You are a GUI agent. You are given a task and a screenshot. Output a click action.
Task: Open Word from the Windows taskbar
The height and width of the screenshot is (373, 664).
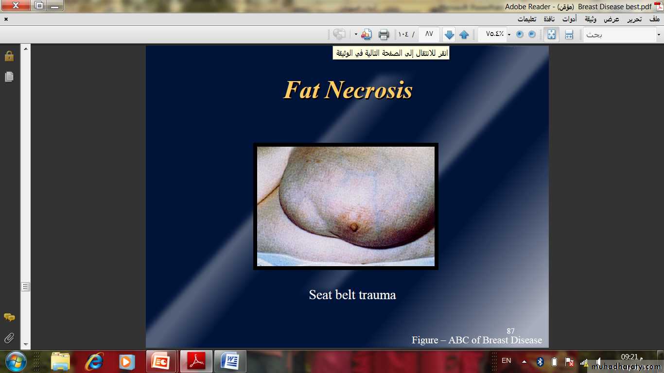tap(230, 362)
